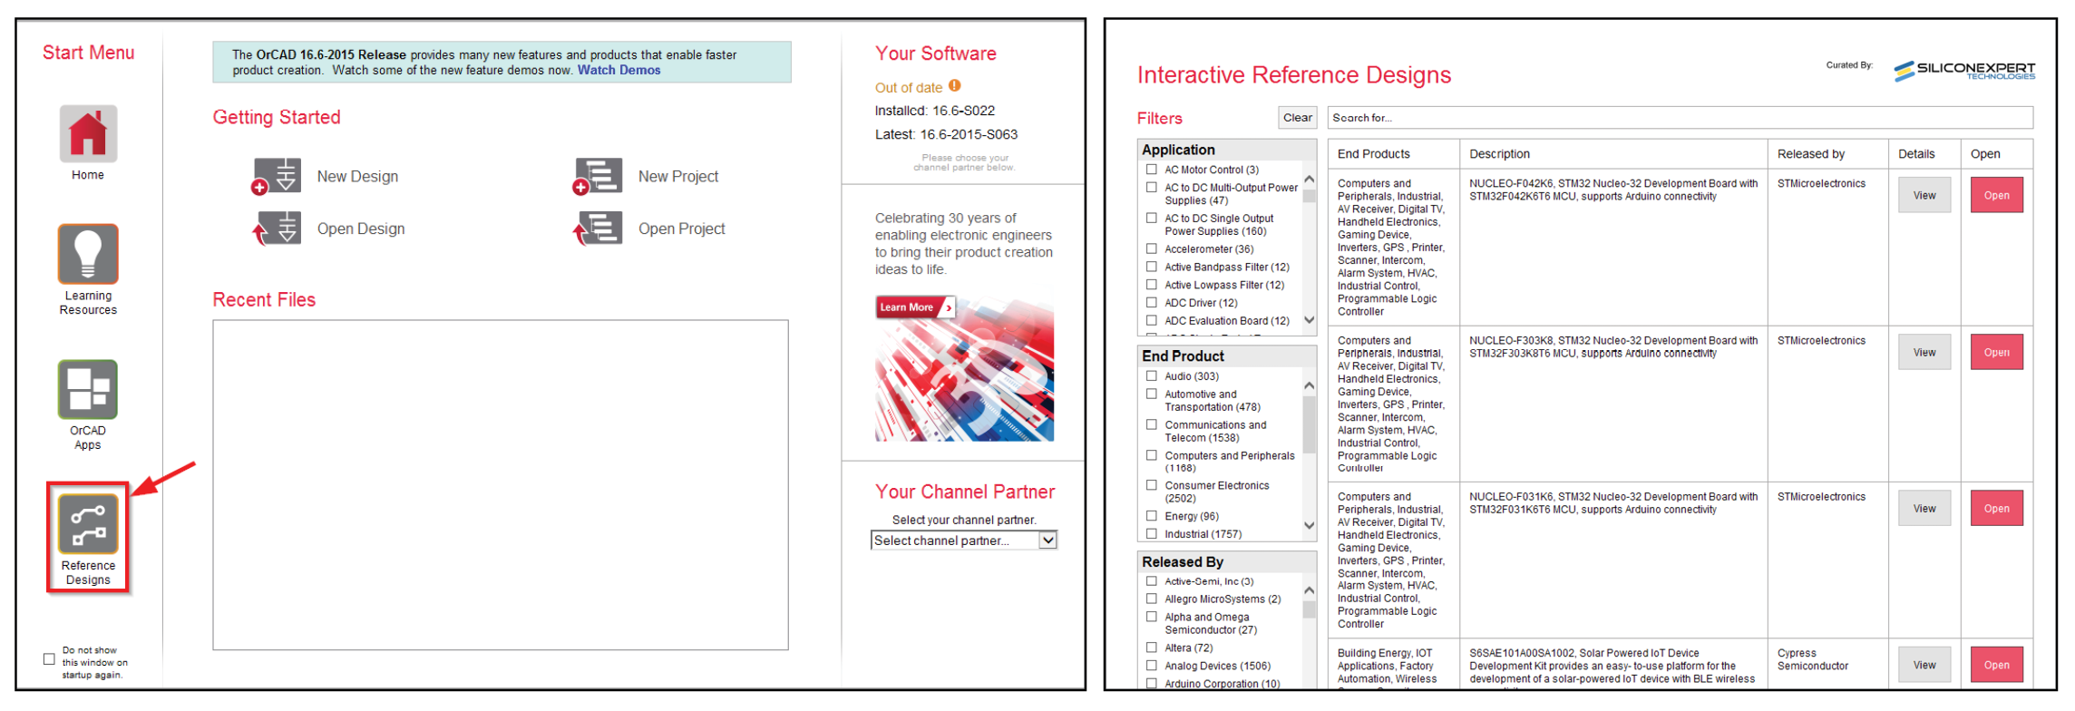View details for the Cypress S6SAE101A00SA1002 design
This screenshot has width=2075, height=711.
1924,665
